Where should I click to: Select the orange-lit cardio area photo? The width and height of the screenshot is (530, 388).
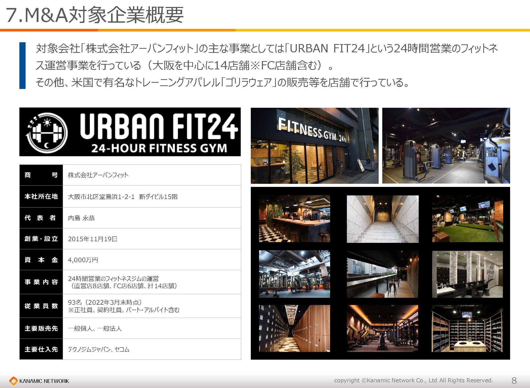pyautogui.click(x=382, y=328)
